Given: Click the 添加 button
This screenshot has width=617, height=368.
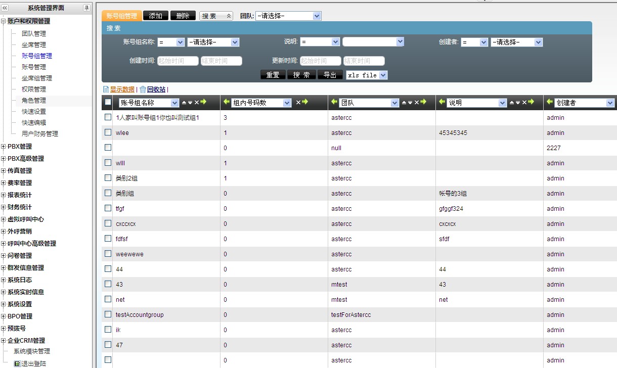Looking at the screenshot, I should point(155,16).
